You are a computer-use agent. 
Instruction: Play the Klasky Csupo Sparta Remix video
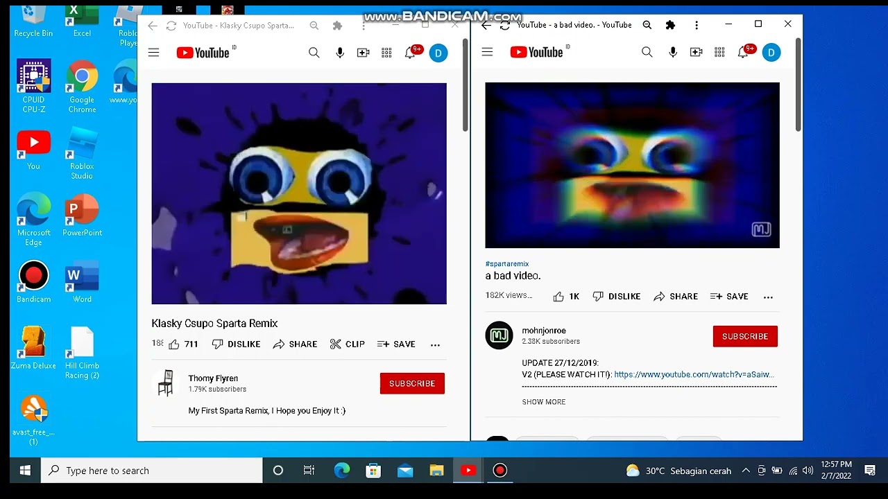point(299,193)
